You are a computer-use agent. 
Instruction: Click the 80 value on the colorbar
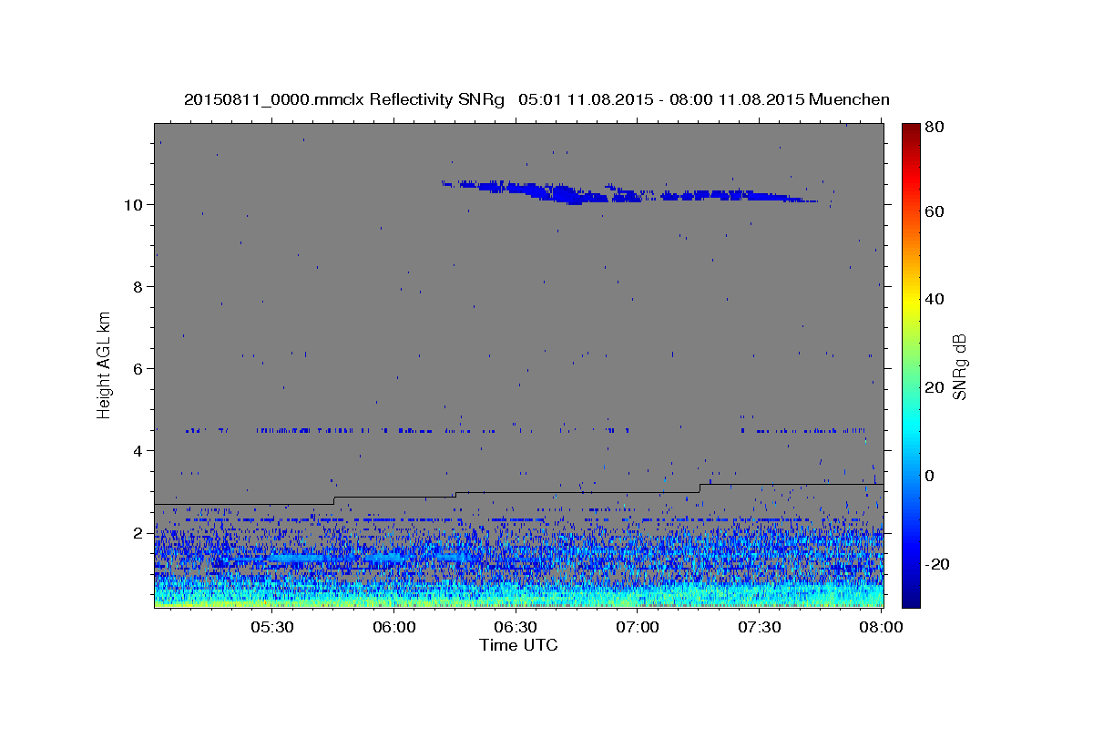pyautogui.click(x=934, y=128)
